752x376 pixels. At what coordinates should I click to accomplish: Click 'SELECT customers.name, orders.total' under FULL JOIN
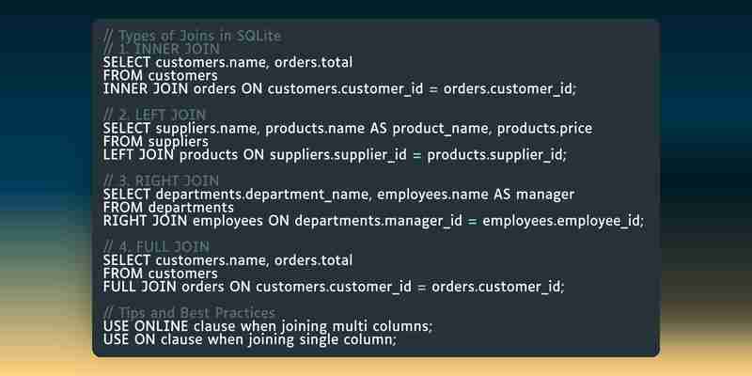[227, 260]
